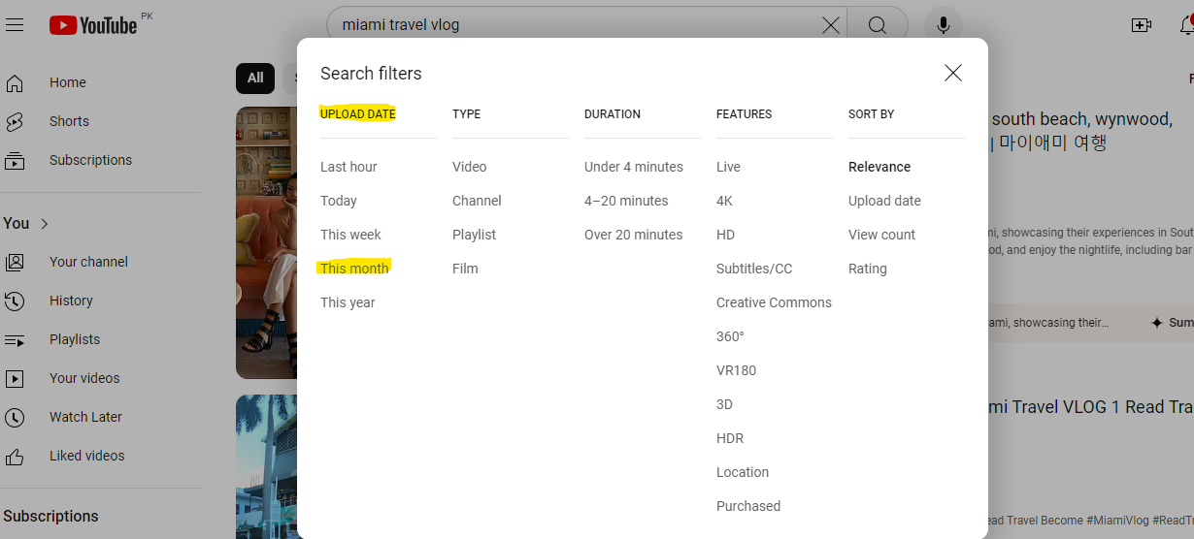
Task: Open History in the sidebar
Action: pos(71,301)
